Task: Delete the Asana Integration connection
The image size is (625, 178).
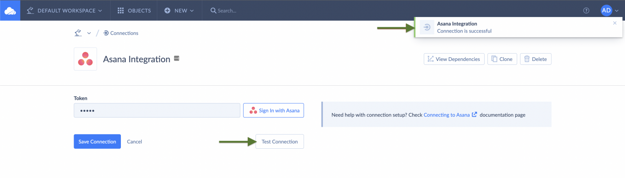Action: tap(535, 59)
